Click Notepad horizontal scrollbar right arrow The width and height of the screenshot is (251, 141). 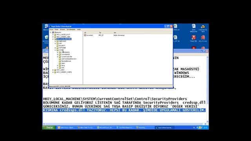coord(205,124)
